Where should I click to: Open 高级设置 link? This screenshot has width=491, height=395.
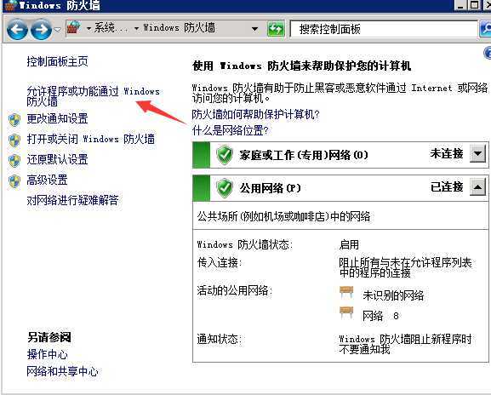point(47,180)
